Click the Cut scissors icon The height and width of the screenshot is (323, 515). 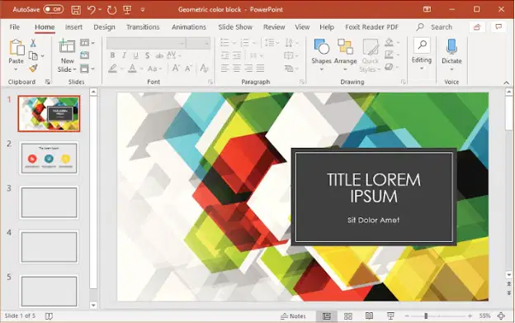pos(33,43)
